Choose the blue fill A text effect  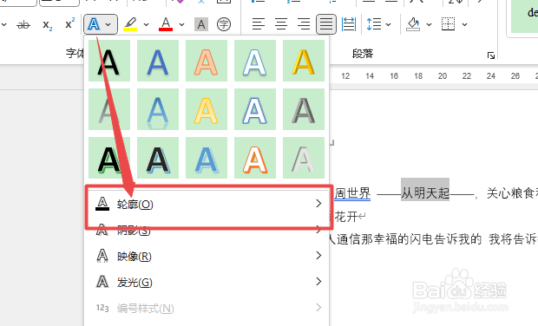click(x=158, y=61)
